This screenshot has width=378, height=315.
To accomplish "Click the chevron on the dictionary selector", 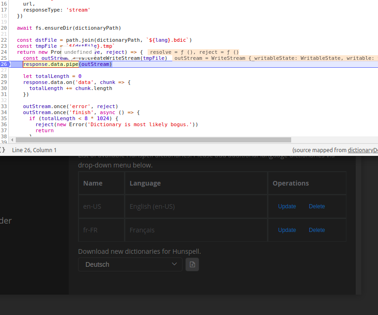I will click(175, 264).
